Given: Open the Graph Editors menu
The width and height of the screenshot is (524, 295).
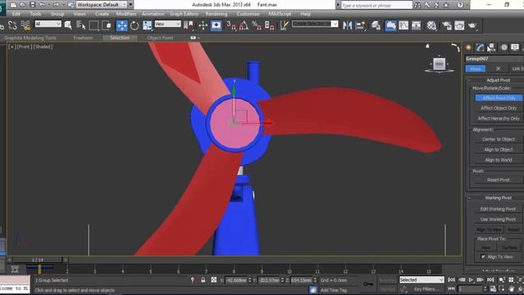Looking at the screenshot, I should click(183, 14).
